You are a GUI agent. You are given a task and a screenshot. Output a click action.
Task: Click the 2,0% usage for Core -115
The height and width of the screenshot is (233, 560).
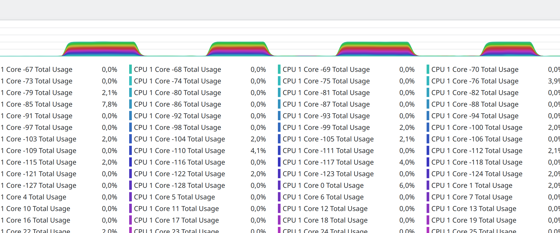click(x=110, y=162)
